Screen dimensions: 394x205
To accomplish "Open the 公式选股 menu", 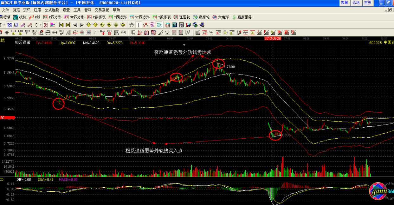I will (52, 10).
